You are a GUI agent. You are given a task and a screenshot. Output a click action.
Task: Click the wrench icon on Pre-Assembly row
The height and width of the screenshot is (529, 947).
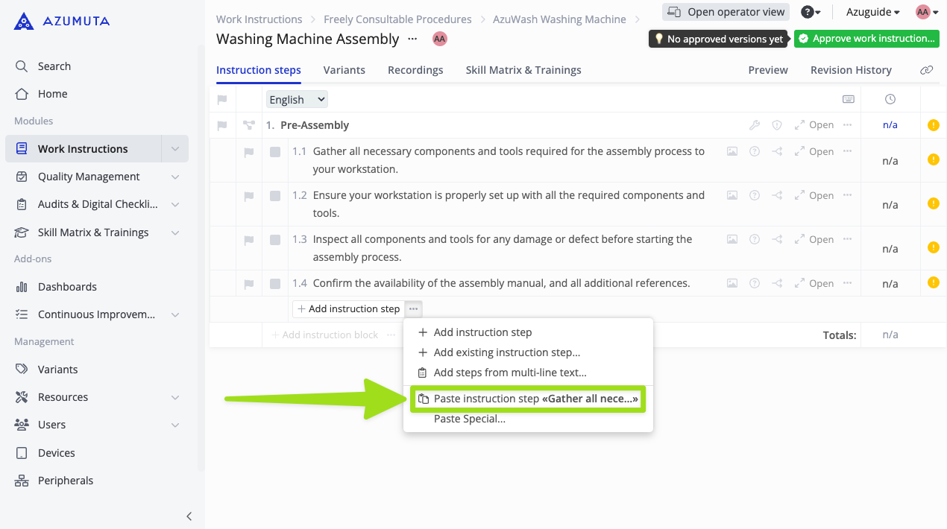point(755,125)
